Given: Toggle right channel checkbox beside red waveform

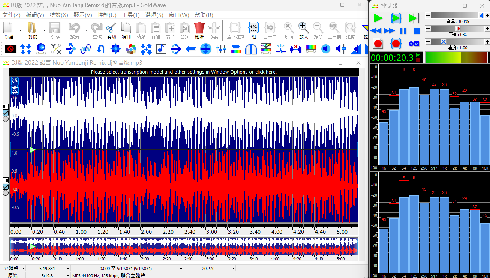Looking at the screenshot, I should coord(6,186).
